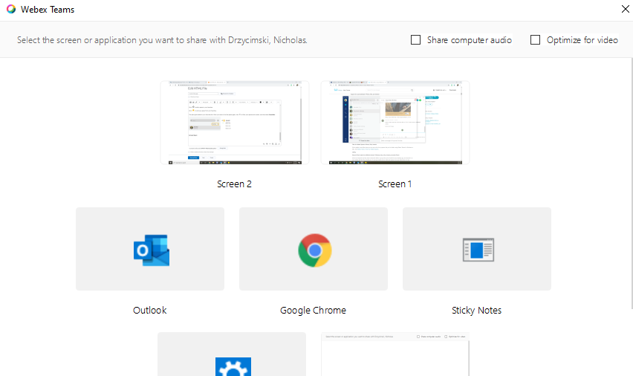Image resolution: width=633 pixels, height=376 pixels.
Task: Click the Outlook label
Action: point(150,310)
